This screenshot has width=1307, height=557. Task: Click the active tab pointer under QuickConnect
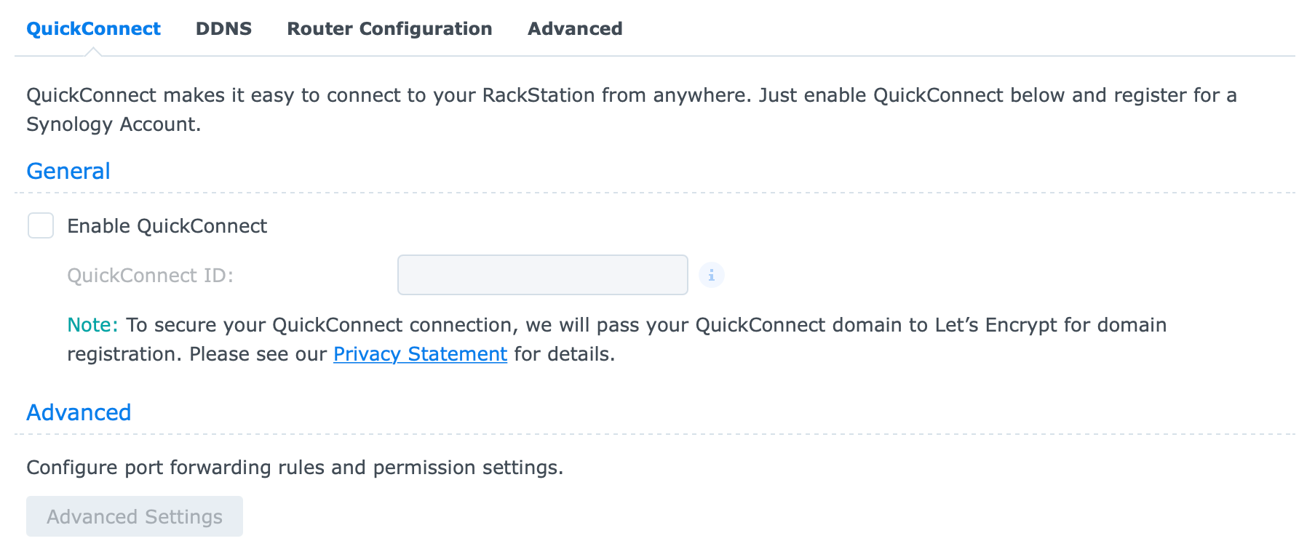point(93,52)
